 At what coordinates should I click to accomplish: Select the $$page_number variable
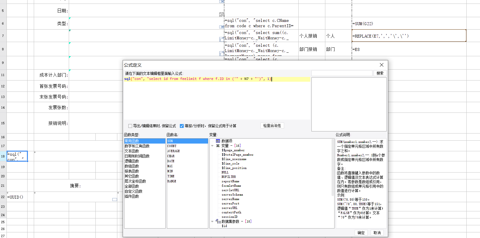click(233, 150)
